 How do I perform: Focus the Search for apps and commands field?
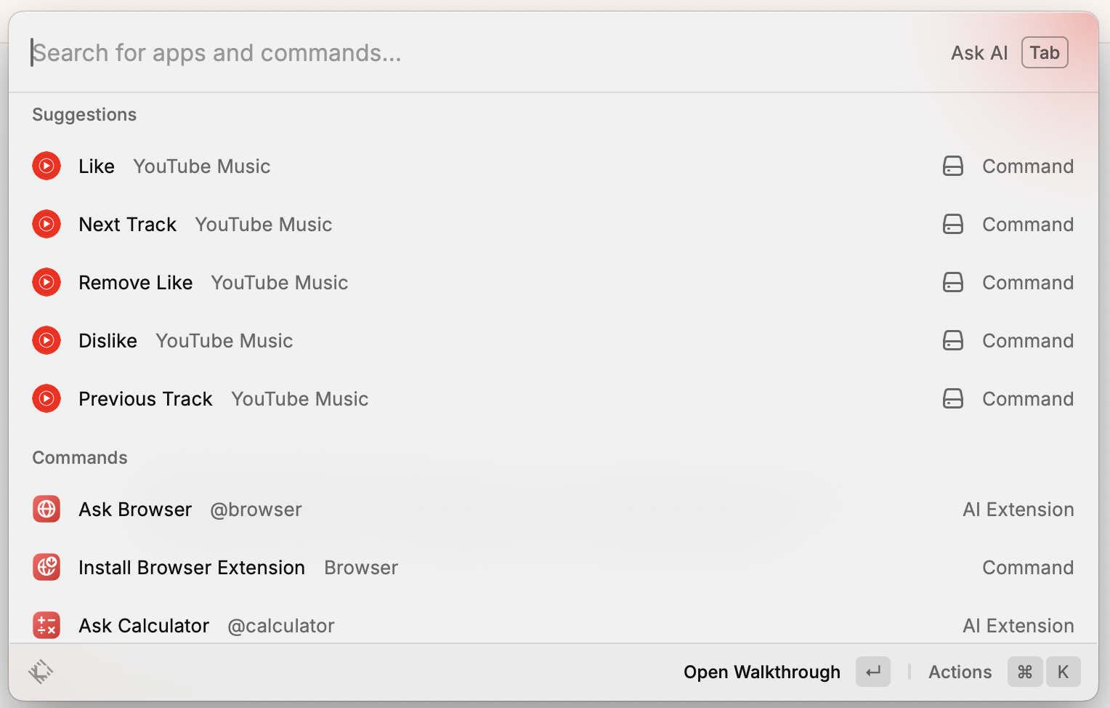point(436,53)
